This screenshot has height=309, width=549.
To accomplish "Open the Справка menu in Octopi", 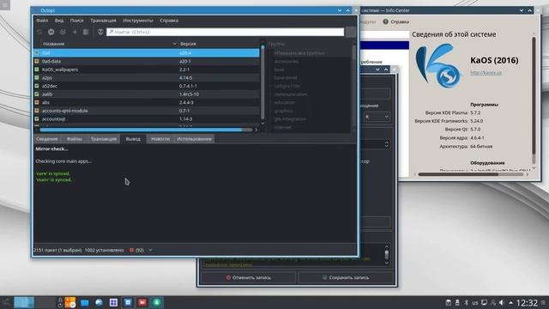I will (169, 21).
